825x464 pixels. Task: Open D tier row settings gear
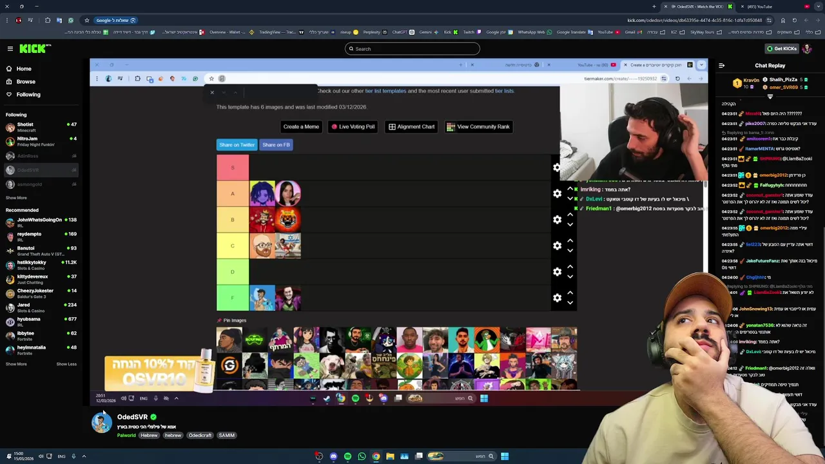tap(557, 271)
